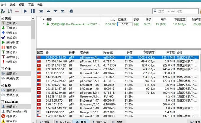Viewport: 201px width, 123px height.
Task: Select the 错误 (0) status filter
Action: (16, 62)
